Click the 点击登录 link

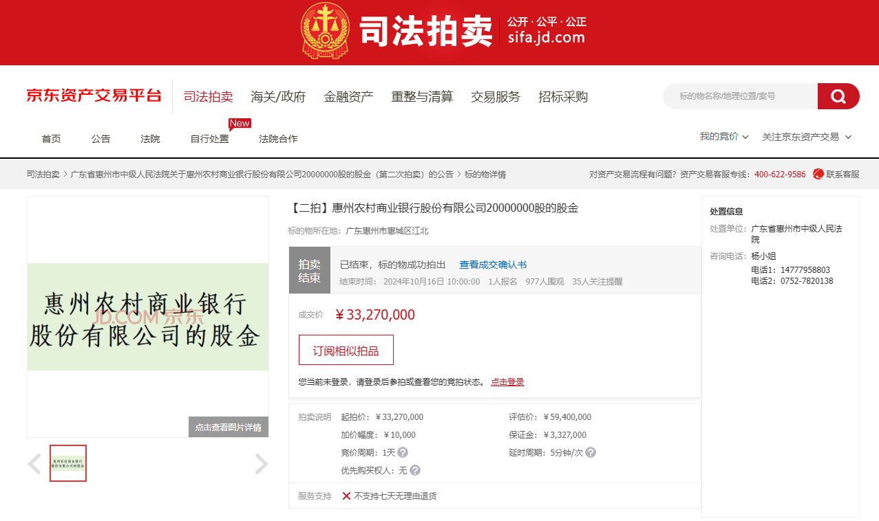507,382
